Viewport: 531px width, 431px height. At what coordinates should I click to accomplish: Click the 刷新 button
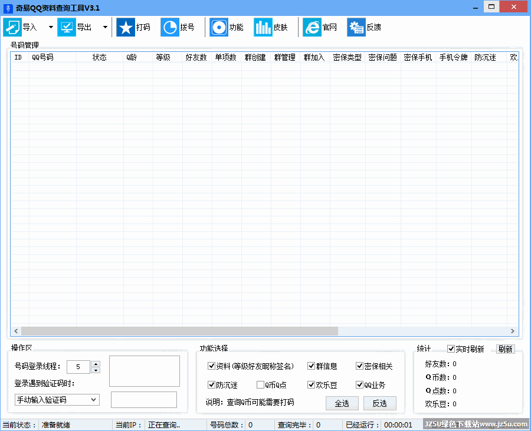tap(506, 349)
